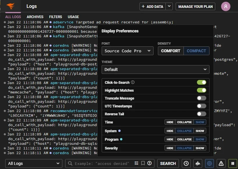The width and height of the screenshot is (238, 169).
Task: Open the time range clock icon
Action: (186, 163)
